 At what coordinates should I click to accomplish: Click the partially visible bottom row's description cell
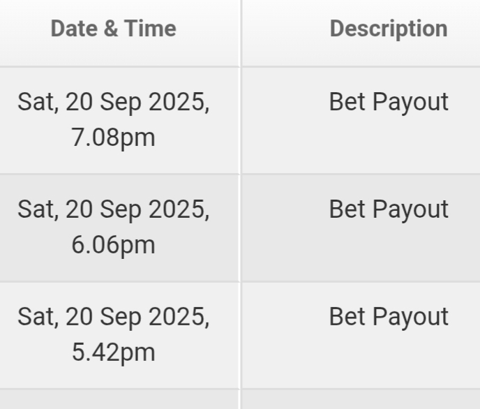(x=361, y=399)
